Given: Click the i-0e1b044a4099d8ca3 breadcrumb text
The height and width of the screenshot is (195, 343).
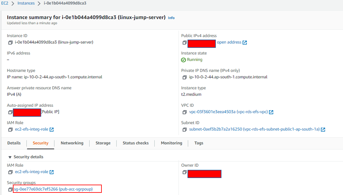Looking at the screenshot, I should pyautogui.click(x=65, y=3).
